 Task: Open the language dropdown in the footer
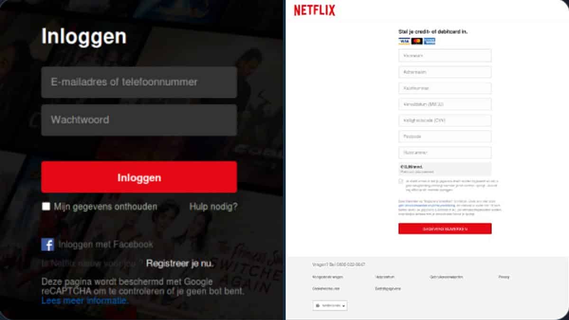click(330, 306)
